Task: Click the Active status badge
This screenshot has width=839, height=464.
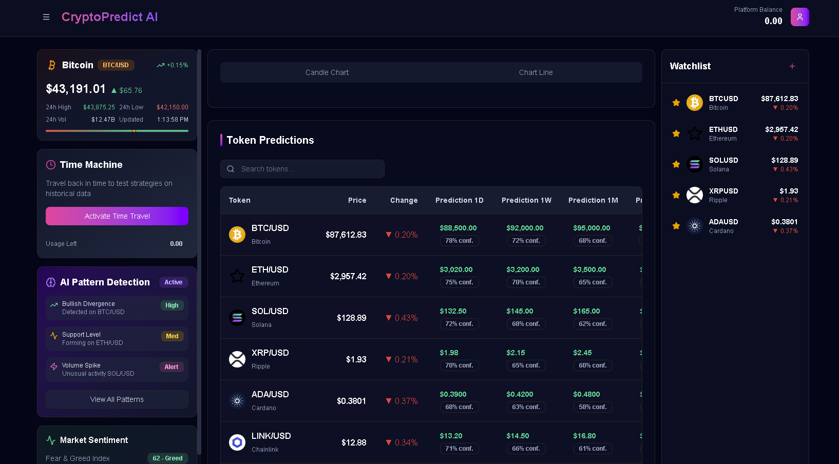Action: pyautogui.click(x=174, y=282)
